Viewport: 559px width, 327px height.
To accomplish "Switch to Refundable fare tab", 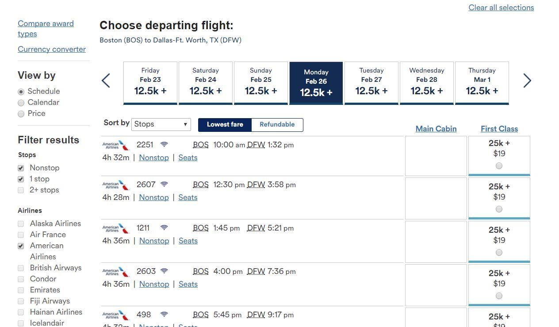I will [277, 125].
